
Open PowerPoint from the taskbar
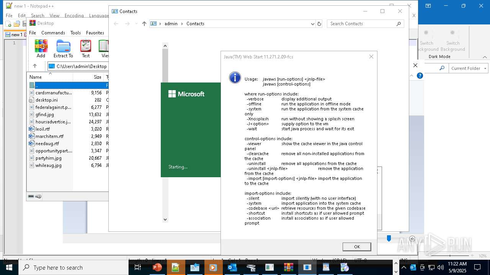(157, 267)
